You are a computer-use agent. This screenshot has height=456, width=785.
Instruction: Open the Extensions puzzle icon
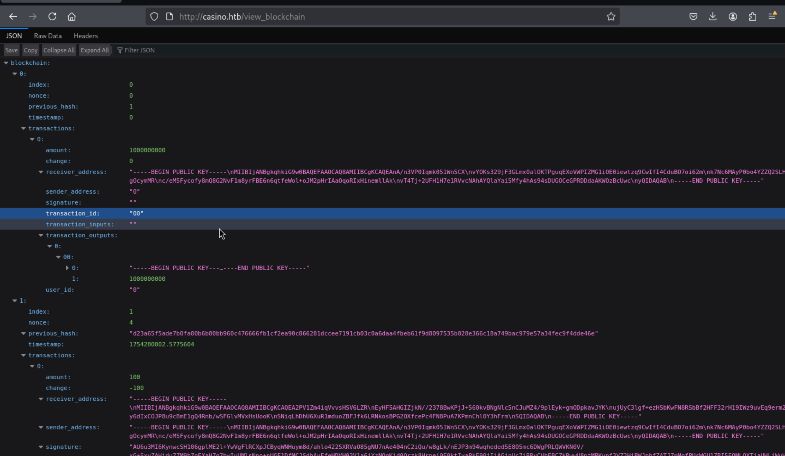tap(752, 17)
